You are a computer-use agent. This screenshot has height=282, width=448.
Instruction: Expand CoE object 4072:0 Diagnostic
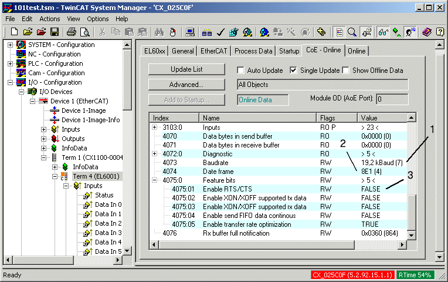[155, 154]
